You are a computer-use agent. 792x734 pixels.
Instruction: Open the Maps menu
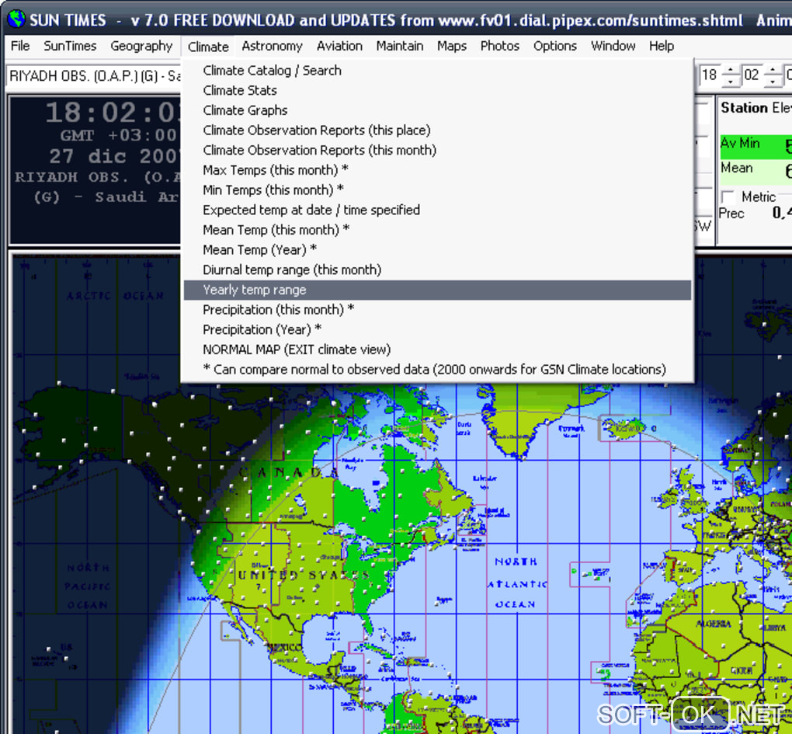tap(452, 46)
